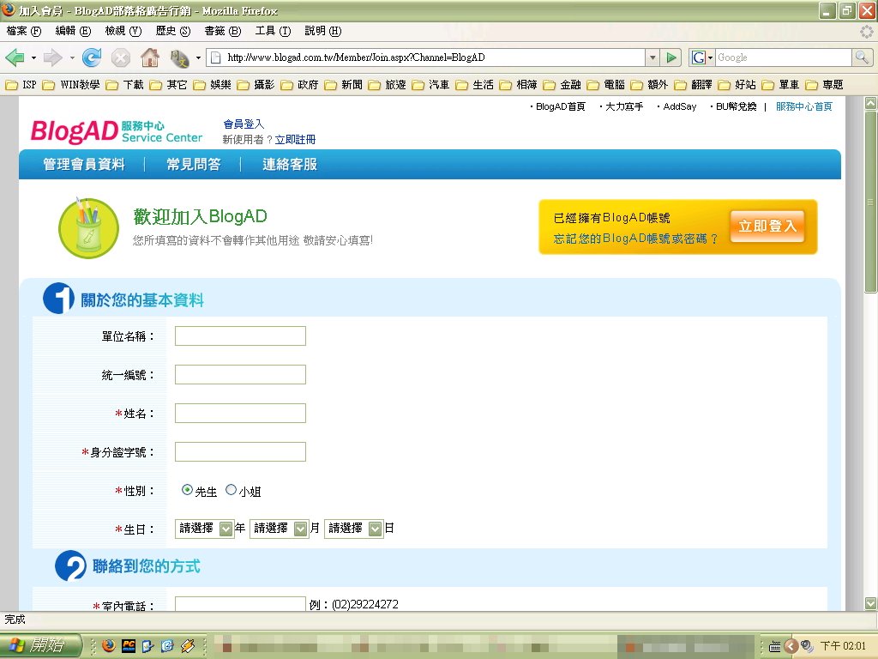Open the 檔案 (F) menu
878x659 pixels.
[23, 31]
